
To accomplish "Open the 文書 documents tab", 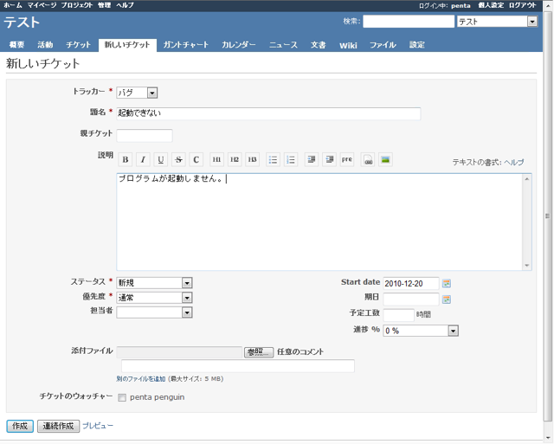I will 318,45.
